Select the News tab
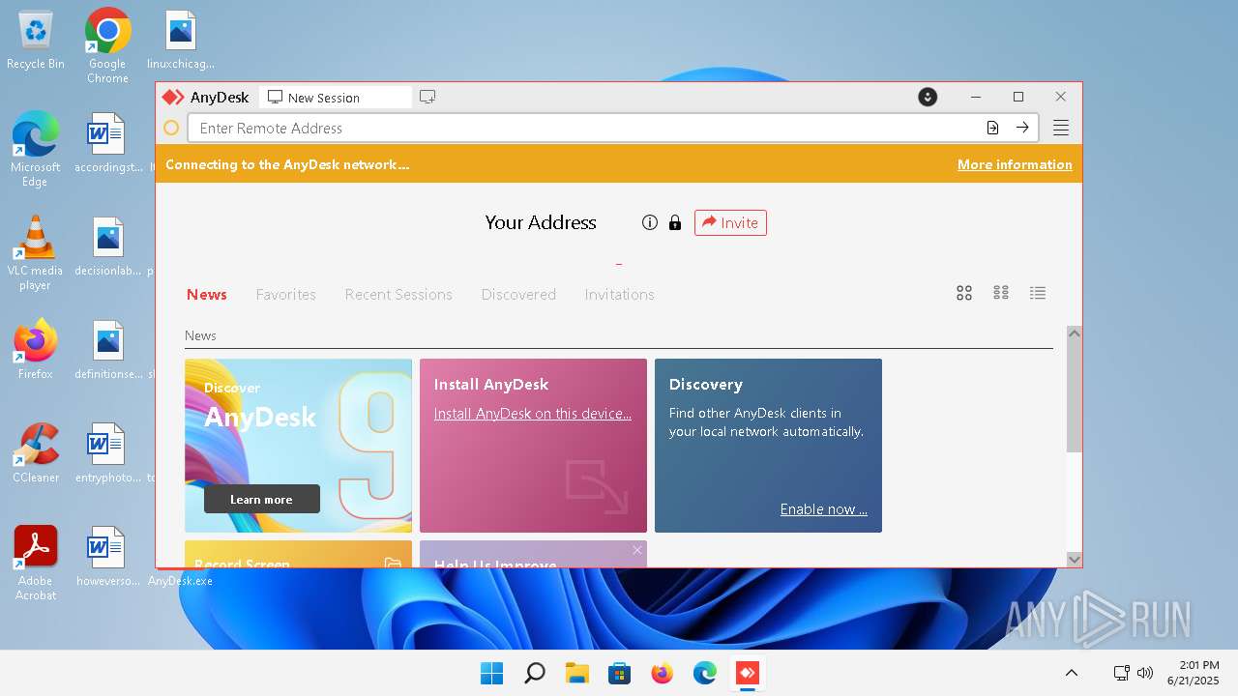 click(x=207, y=294)
